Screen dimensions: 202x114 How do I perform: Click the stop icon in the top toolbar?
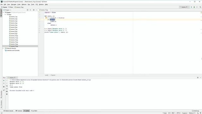point(197,7)
